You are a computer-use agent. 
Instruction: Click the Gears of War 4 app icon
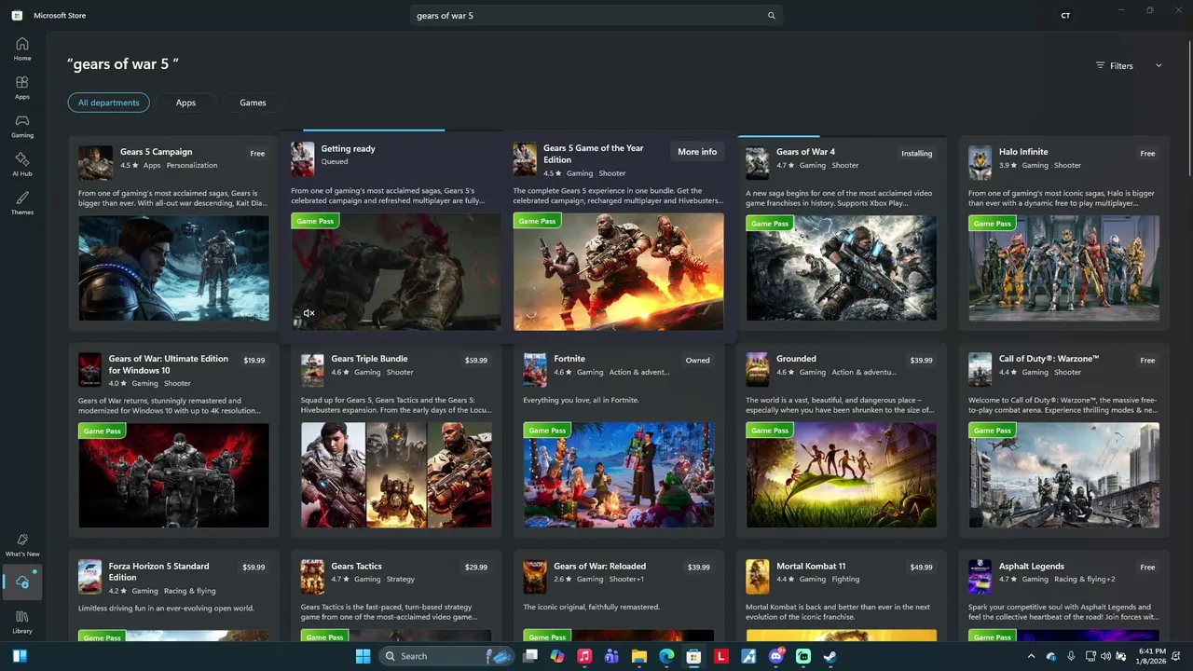coord(757,162)
